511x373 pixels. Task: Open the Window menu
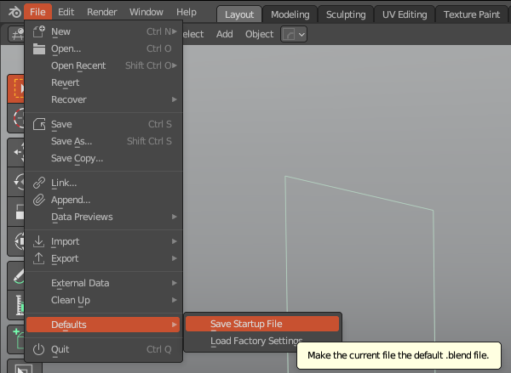[x=146, y=12]
